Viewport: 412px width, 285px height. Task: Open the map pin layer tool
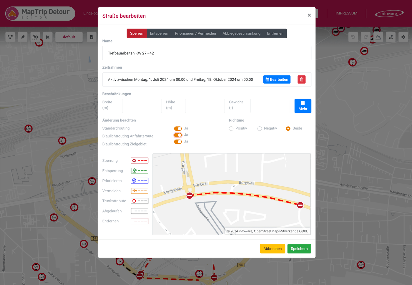(x=378, y=37)
